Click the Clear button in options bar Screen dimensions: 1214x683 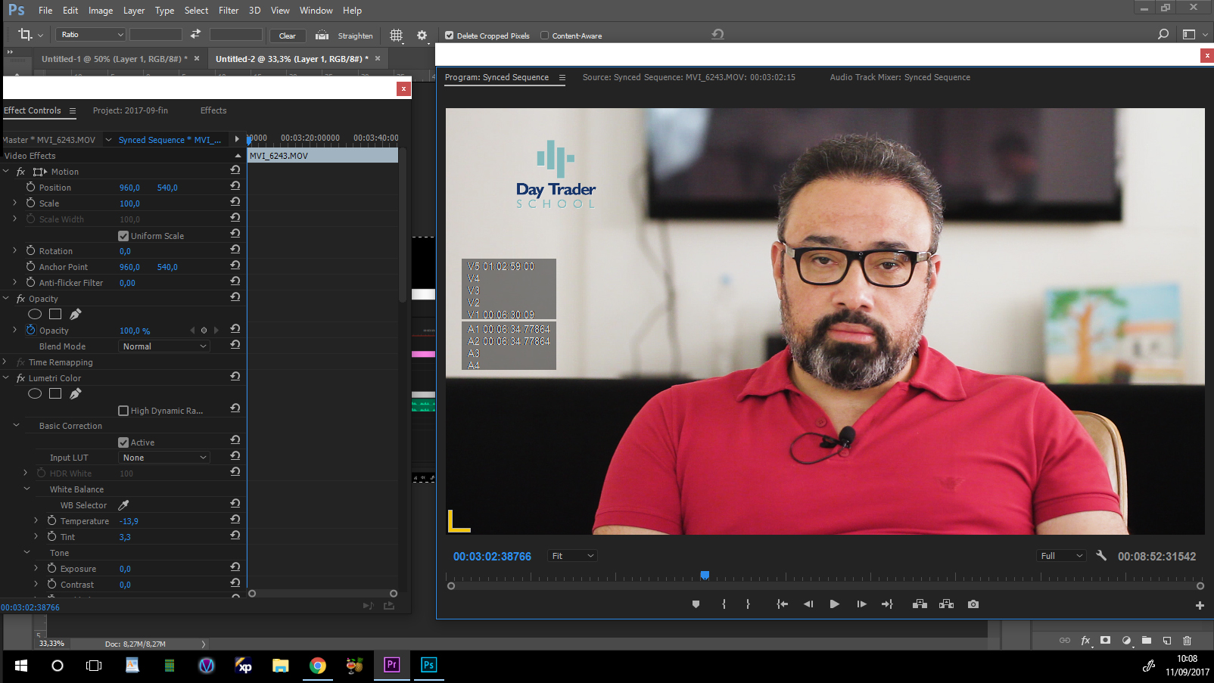(x=288, y=36)
